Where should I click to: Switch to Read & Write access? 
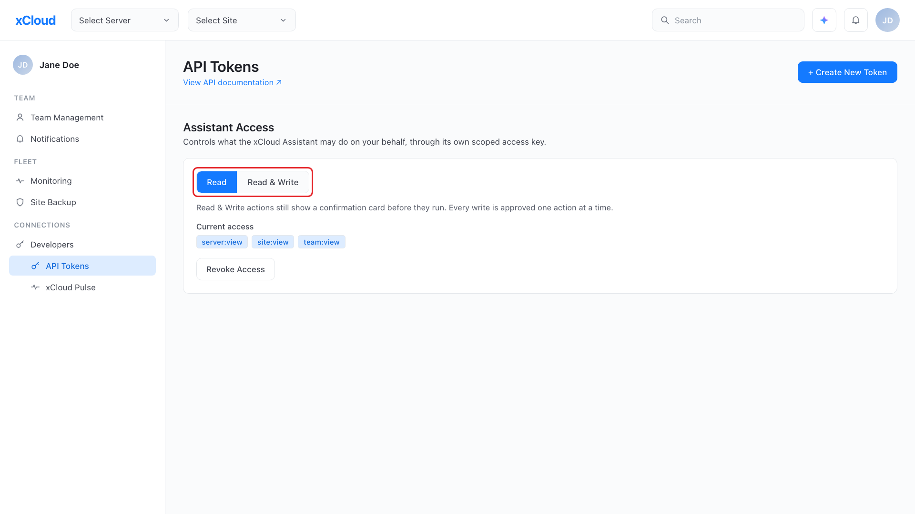click(273, 182)
